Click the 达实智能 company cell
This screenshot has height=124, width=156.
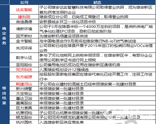[x=24, y=10]
